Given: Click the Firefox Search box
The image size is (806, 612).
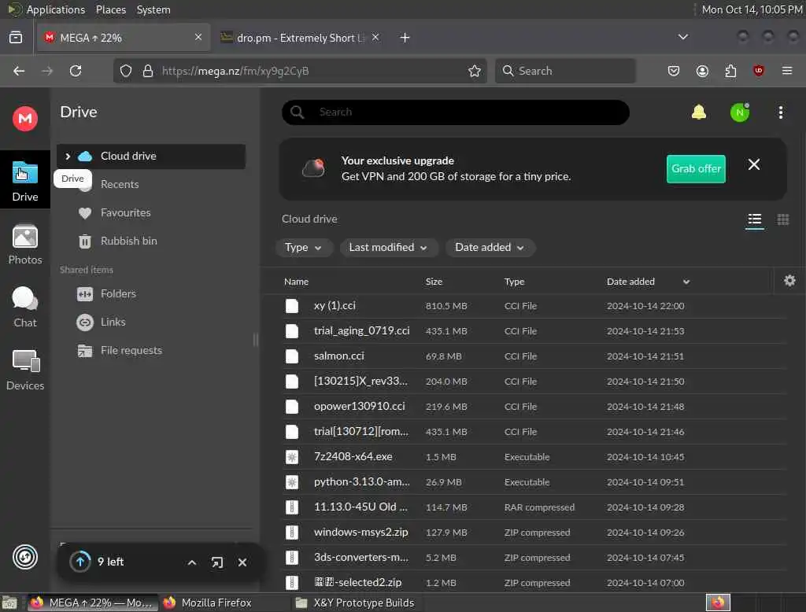Looking at the screenshot, I should pyautogui.click(x=565, y=71).
